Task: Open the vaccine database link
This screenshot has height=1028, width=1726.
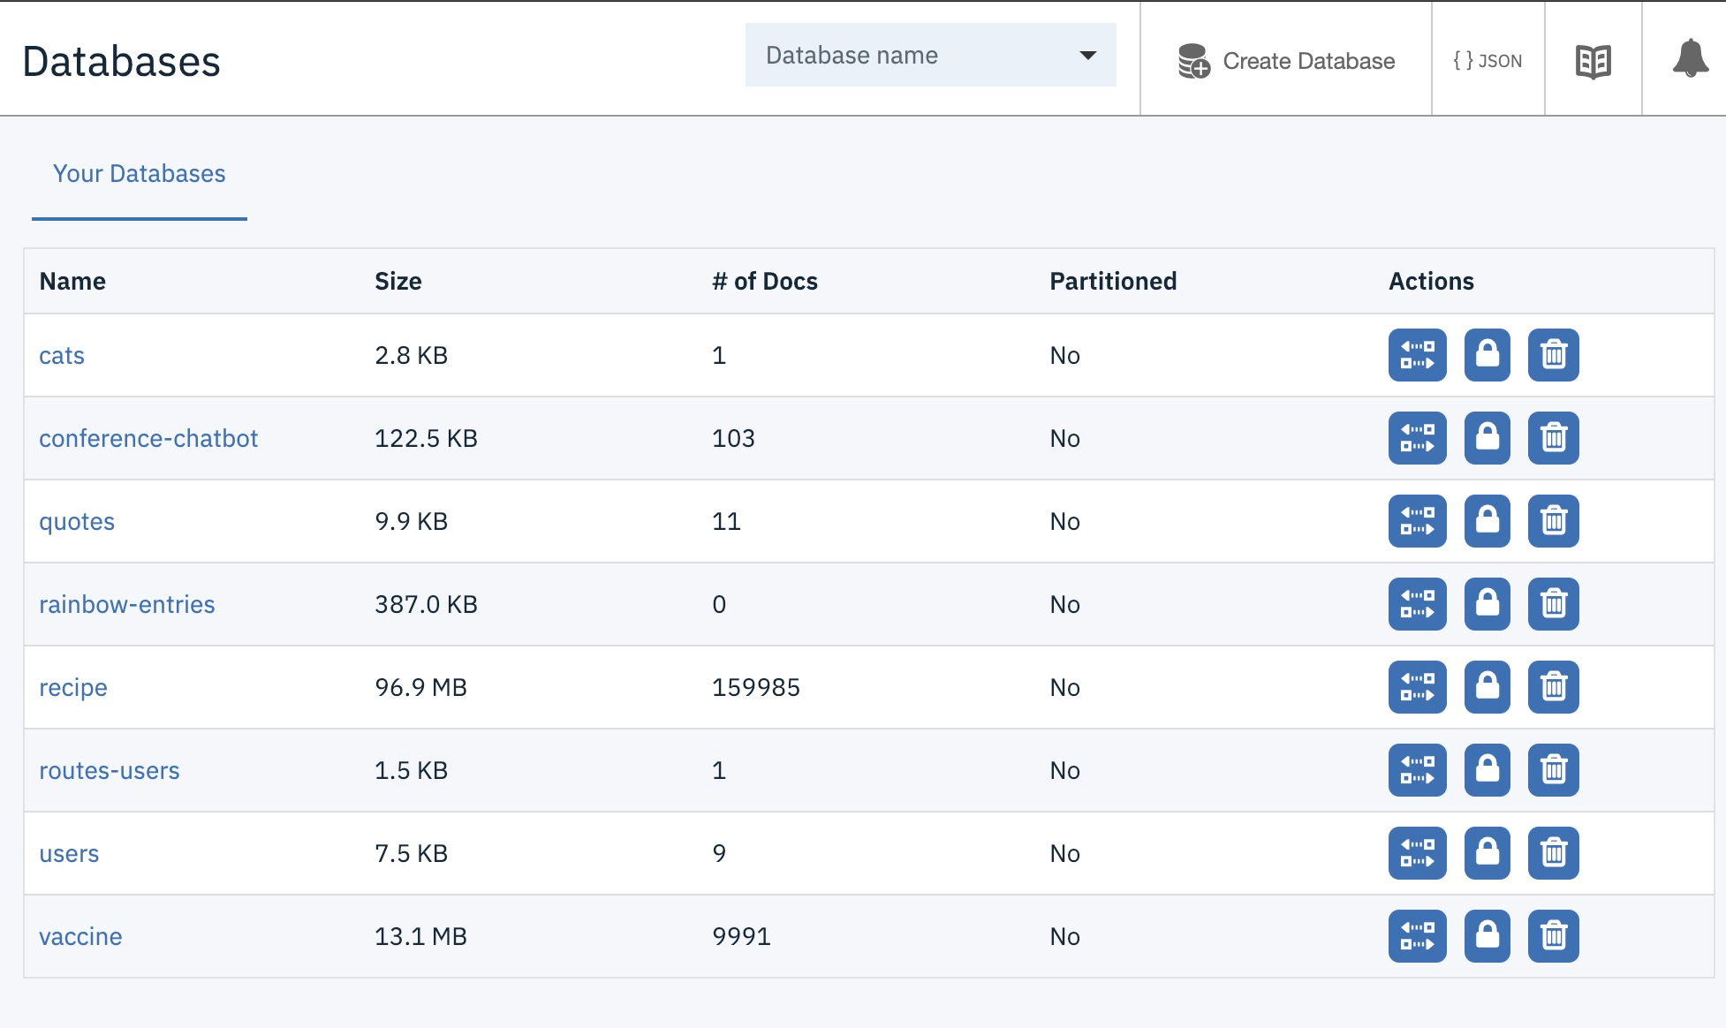Action: (80, 936)
